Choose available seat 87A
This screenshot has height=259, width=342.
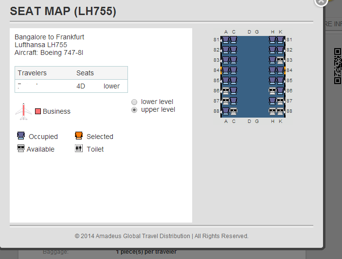226,101
